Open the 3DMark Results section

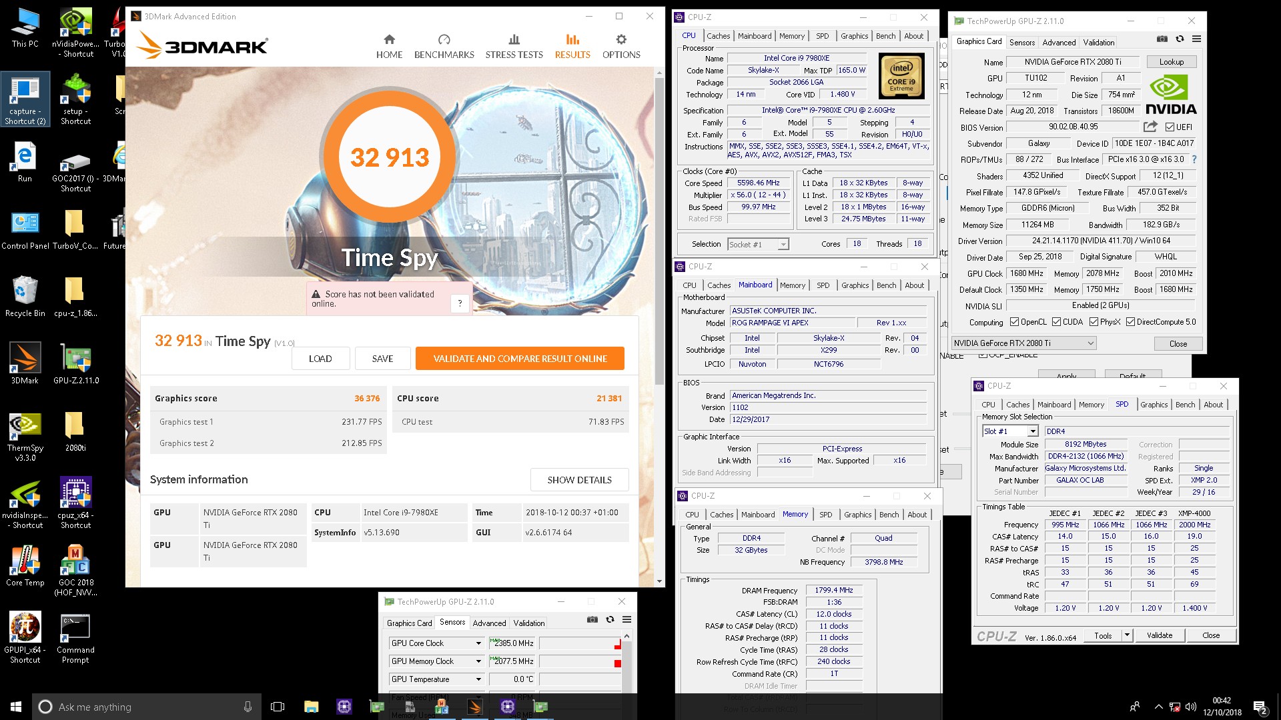pos(572,46)
